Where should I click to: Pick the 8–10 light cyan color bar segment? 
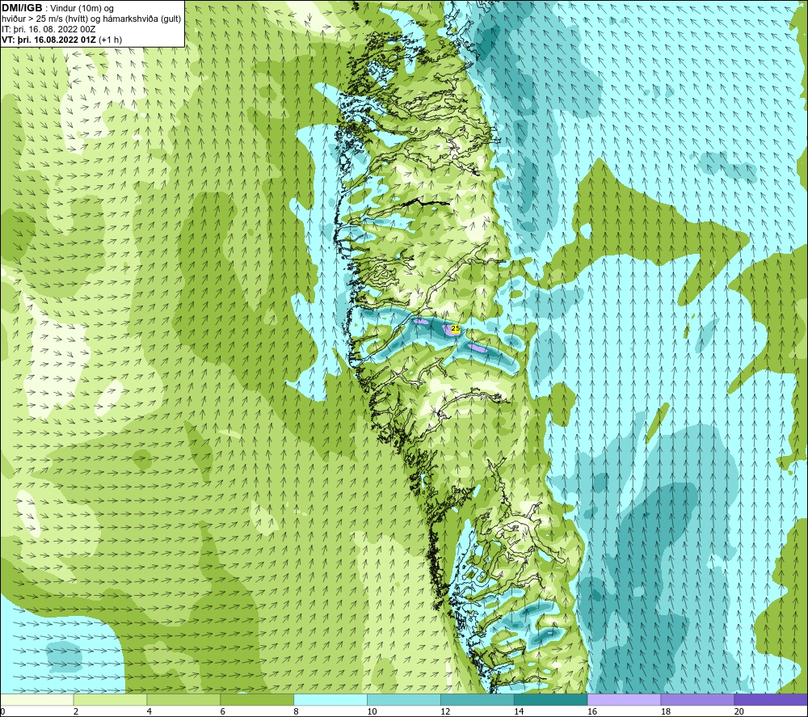[330, 699]
